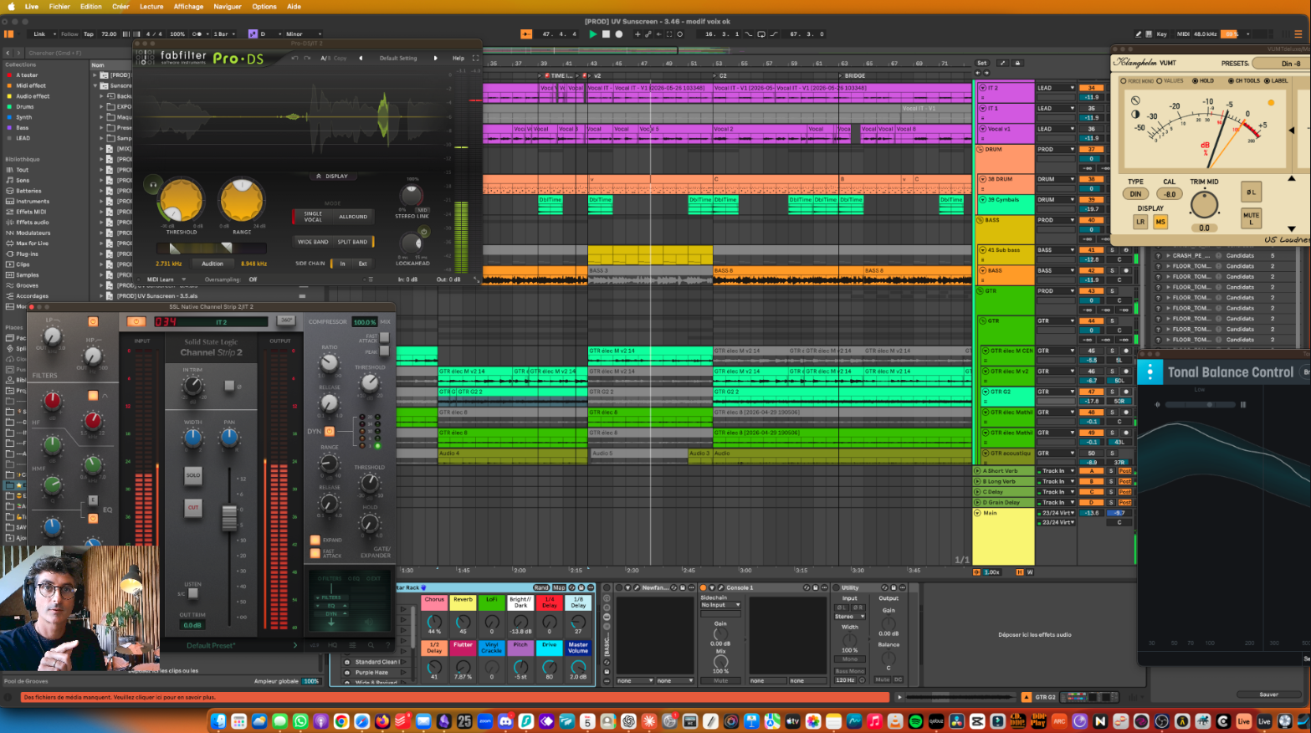Open the Pro-DS MIDI Learn dropdown
The height and width of the screenshot is (733, 1311).
pyautogui.click(x=165, y=279)
